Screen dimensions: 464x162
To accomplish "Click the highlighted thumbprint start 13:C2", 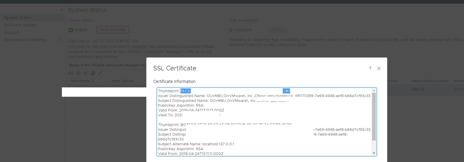I will 185,91.
